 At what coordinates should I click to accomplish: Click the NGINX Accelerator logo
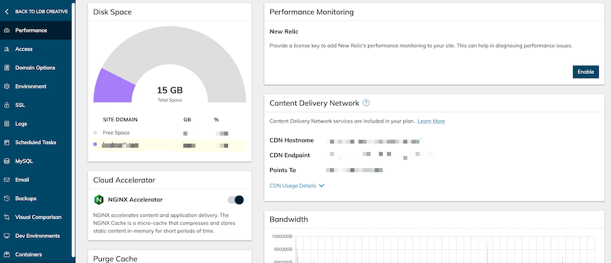click(98, 200)
